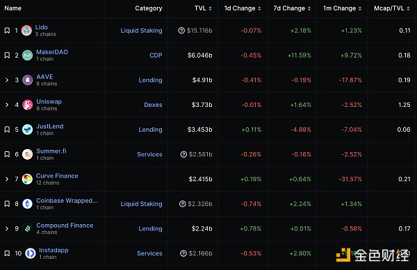This screenshot has width=417, height=270.
Task: Open the Liquid Staking category for Lido
Action: click(141, 31)
